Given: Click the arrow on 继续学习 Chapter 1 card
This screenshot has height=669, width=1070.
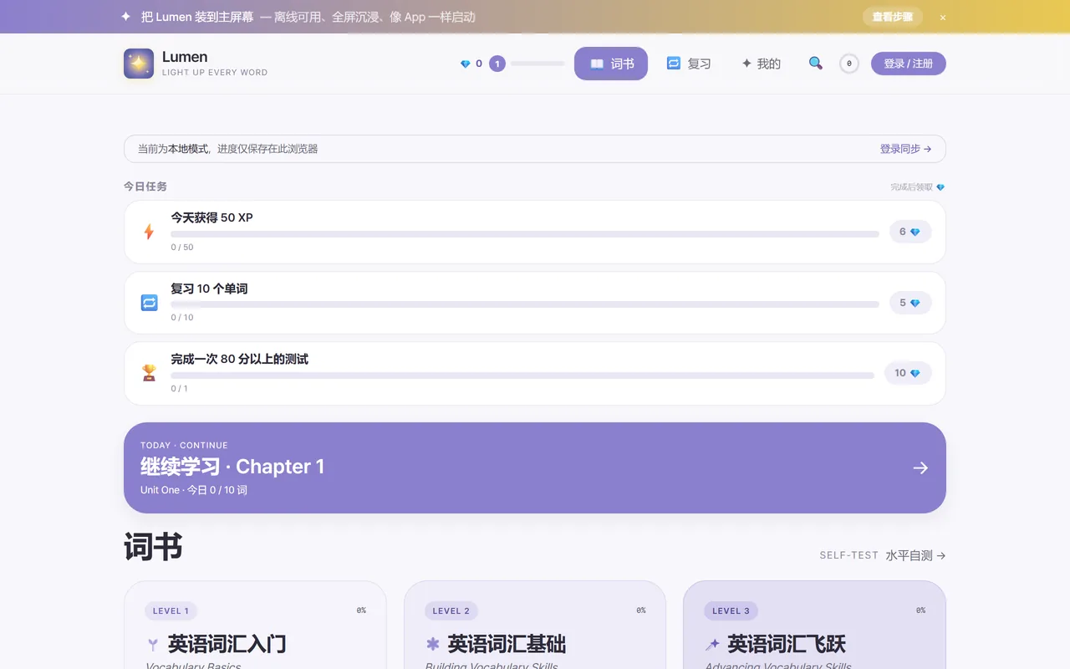Looking at the screenshot, I should [x=920, y=468].
